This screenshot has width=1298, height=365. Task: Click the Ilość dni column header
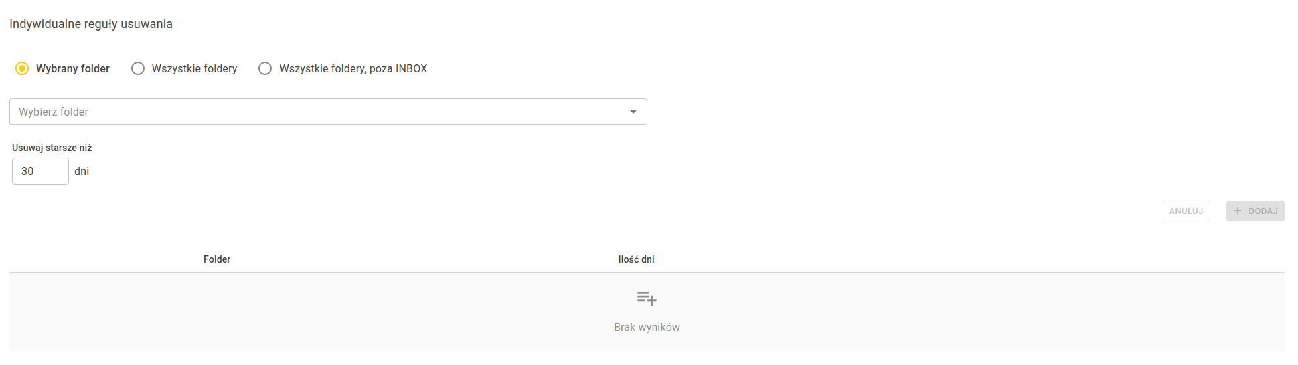click(636, 259)
